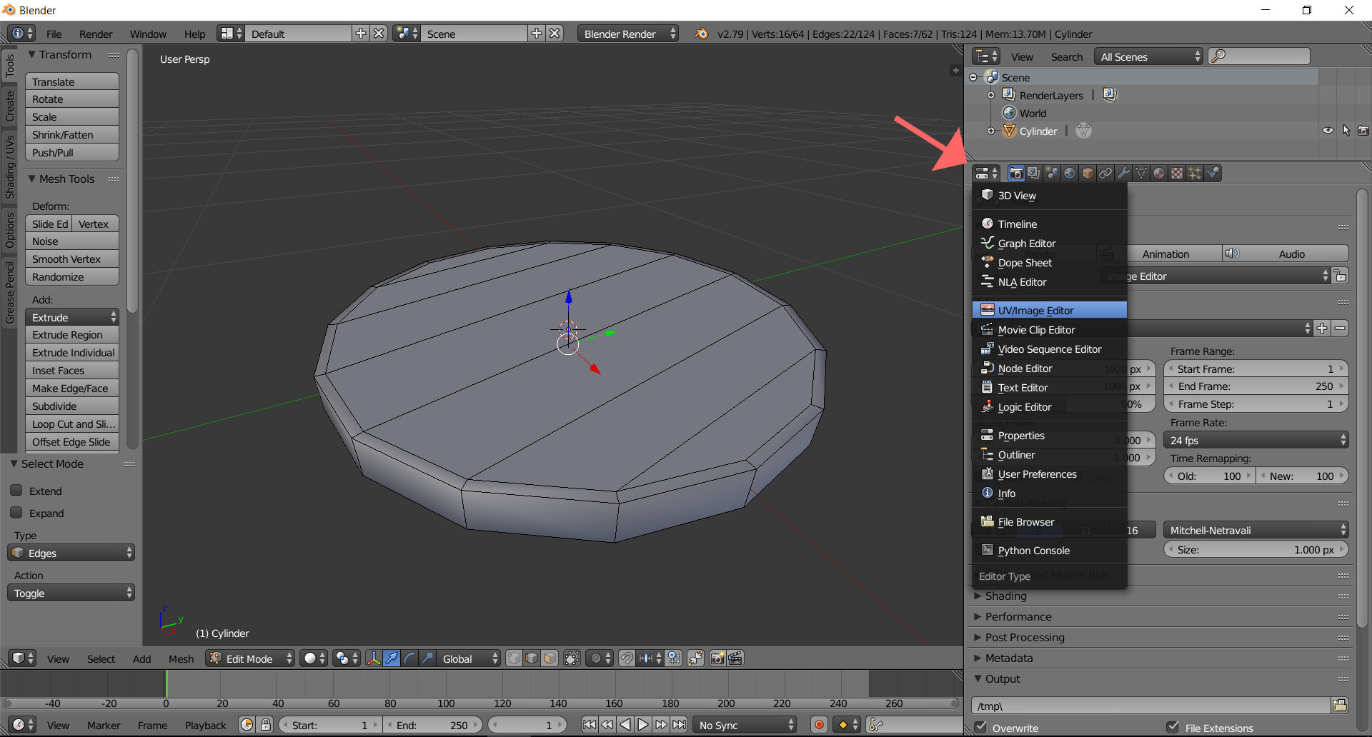Choose UV/Image Editor from editor type menu
The image size is (1372, 737).
(1049, 310)
